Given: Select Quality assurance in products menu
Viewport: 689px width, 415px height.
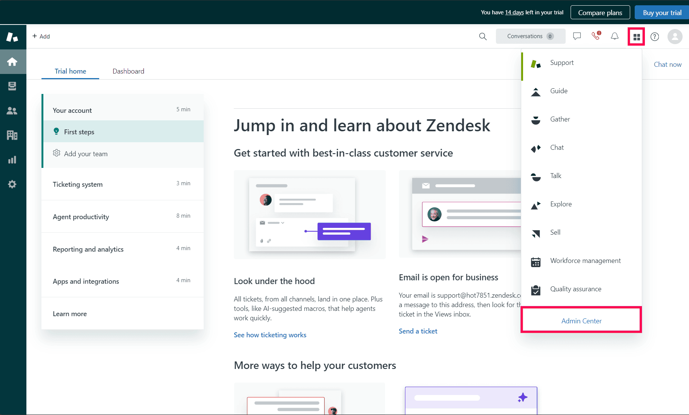Looking at the screenshot, I should coord(582,289).
